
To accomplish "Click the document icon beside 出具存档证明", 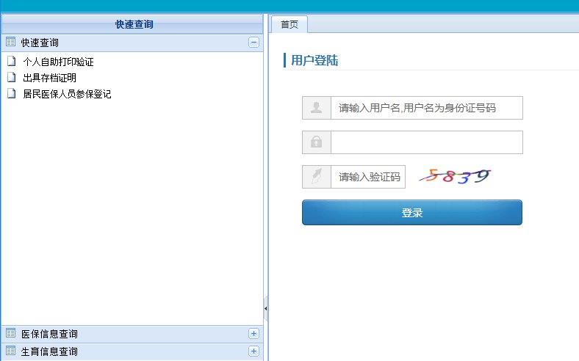I will pyautogui.click(x=12, y=78).
